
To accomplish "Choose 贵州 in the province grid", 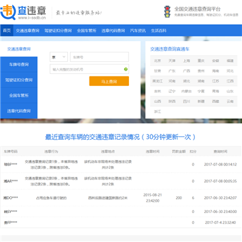I will (201, 71).
